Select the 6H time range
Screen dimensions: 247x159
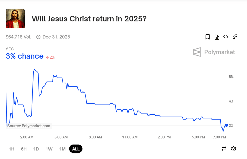coord(24,149)
